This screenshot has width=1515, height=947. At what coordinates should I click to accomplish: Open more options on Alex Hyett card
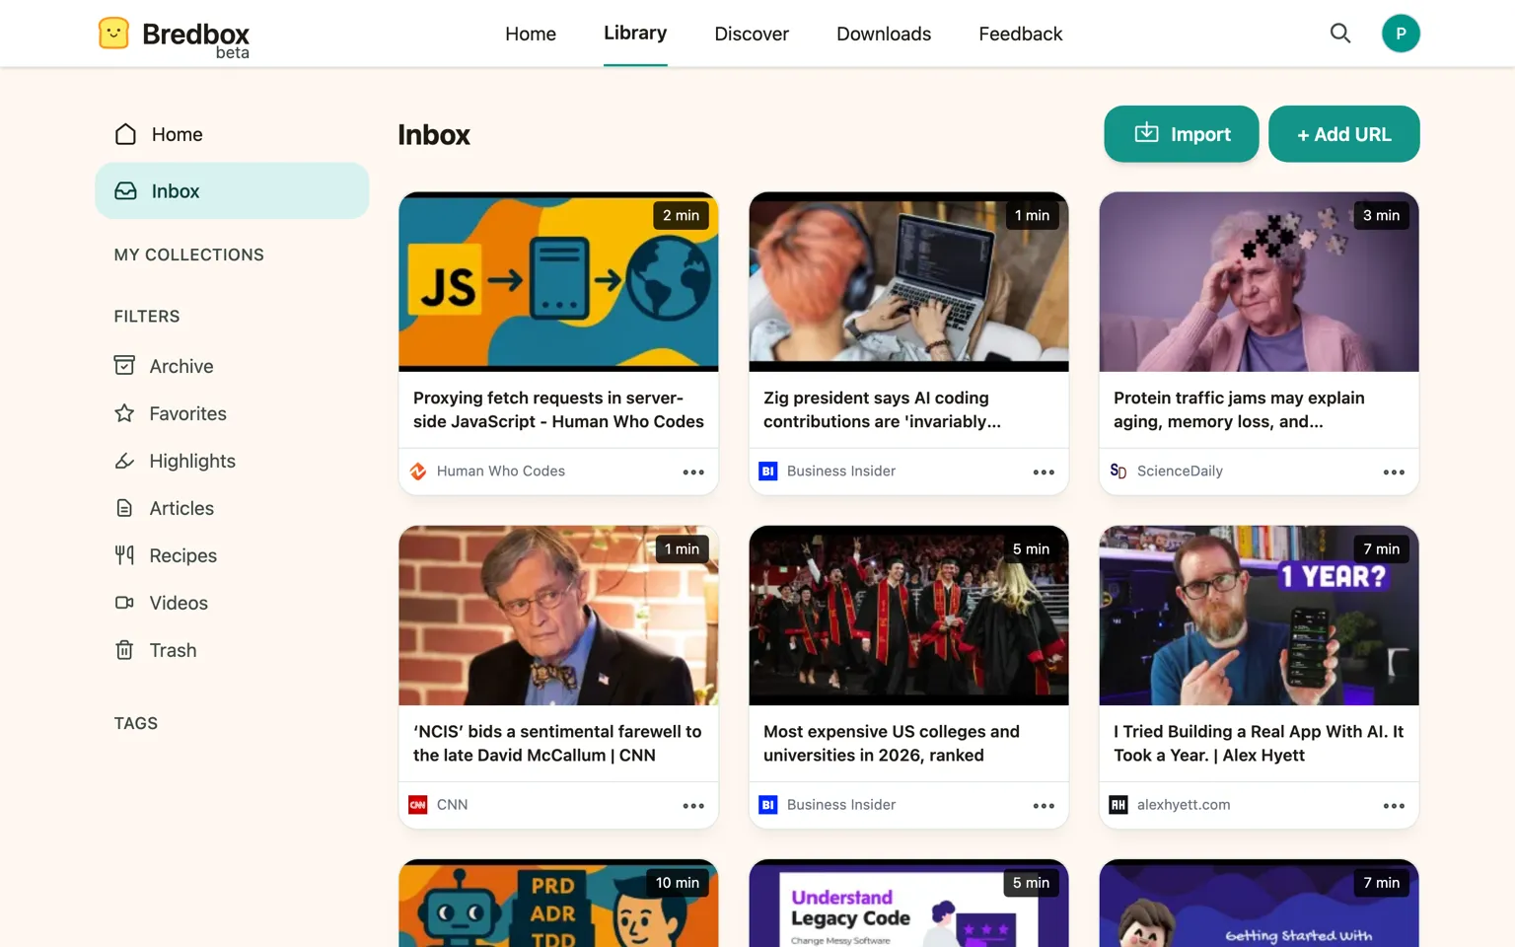(x=1394, y=806)
